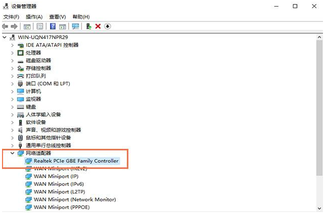326x213 pixels.
Task: Collapse the 网络适配器 node
Action: click(13, 153)
